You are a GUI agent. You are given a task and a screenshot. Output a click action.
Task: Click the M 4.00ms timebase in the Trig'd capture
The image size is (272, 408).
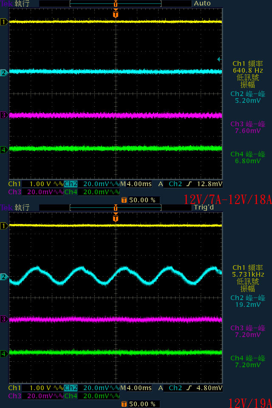click(x=136, y=388)
